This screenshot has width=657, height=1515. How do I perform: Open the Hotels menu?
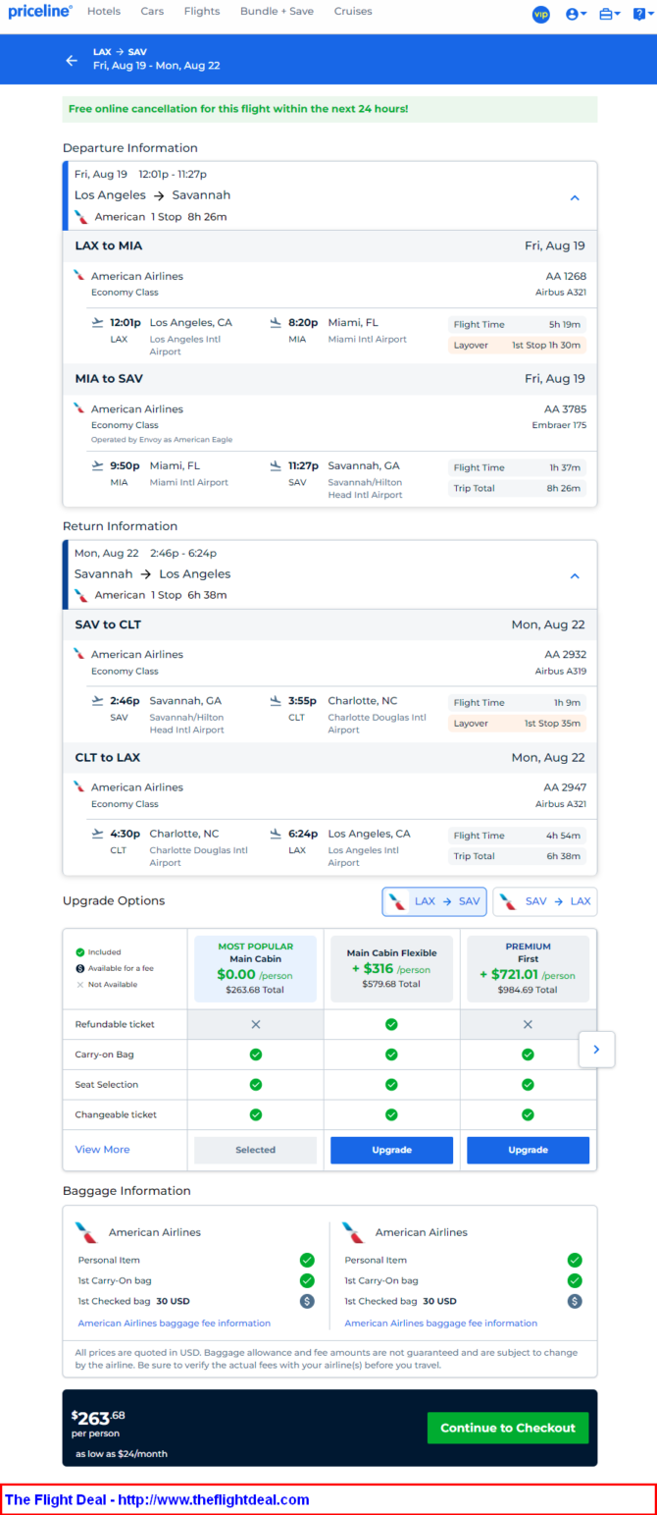pos(104,12)
